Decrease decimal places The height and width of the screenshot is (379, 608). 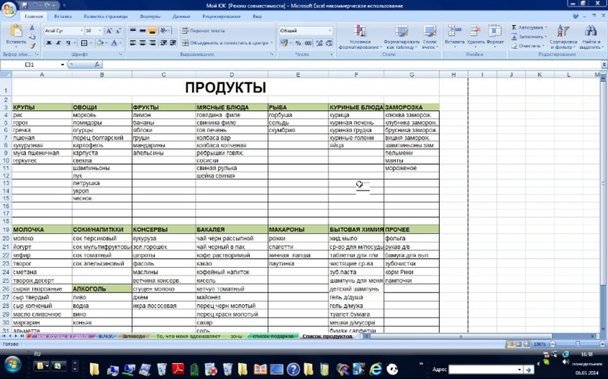pos(328,43)
